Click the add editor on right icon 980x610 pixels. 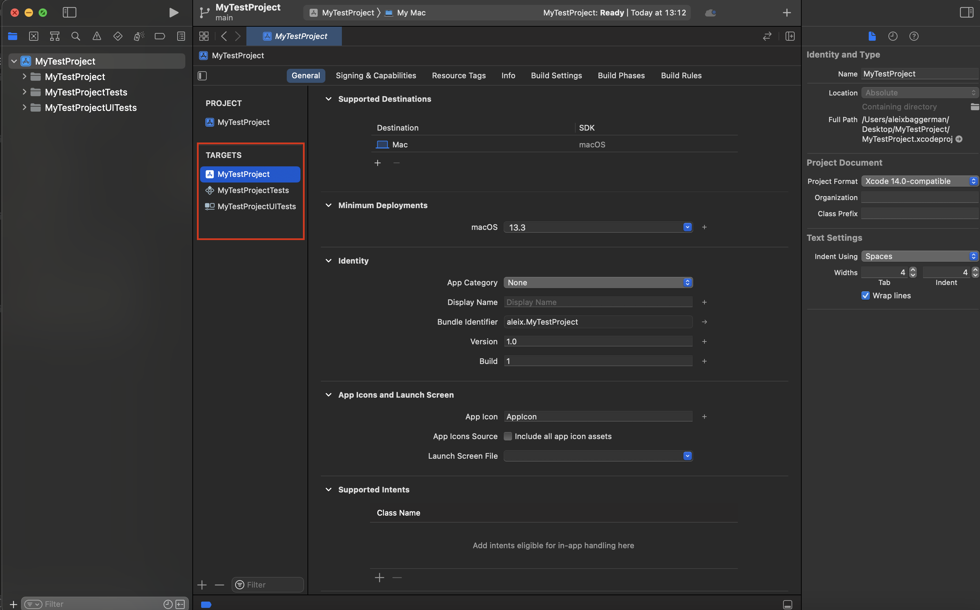tap(790, 36)
